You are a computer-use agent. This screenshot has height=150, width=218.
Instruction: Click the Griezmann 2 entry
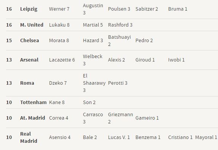coord(121,118)
